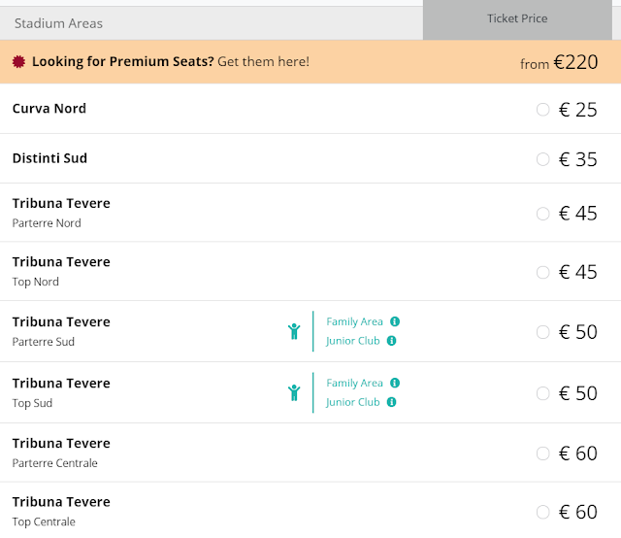Viewport: 621px width, 538px height.
Task: Click the Ticket Price column header
Action: (x=517, y=18)
